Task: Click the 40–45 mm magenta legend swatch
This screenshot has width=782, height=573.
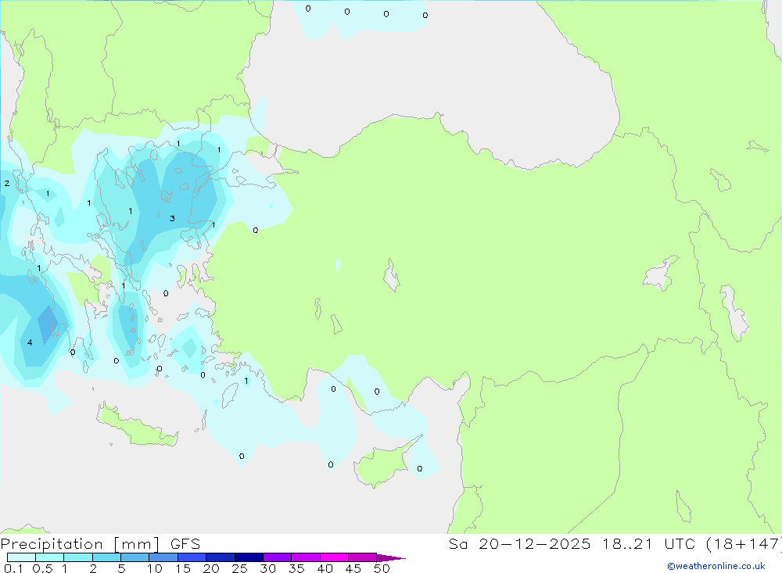Action: (x=334, y=557)
